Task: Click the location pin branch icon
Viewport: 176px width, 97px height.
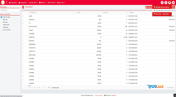Action: 166,3
